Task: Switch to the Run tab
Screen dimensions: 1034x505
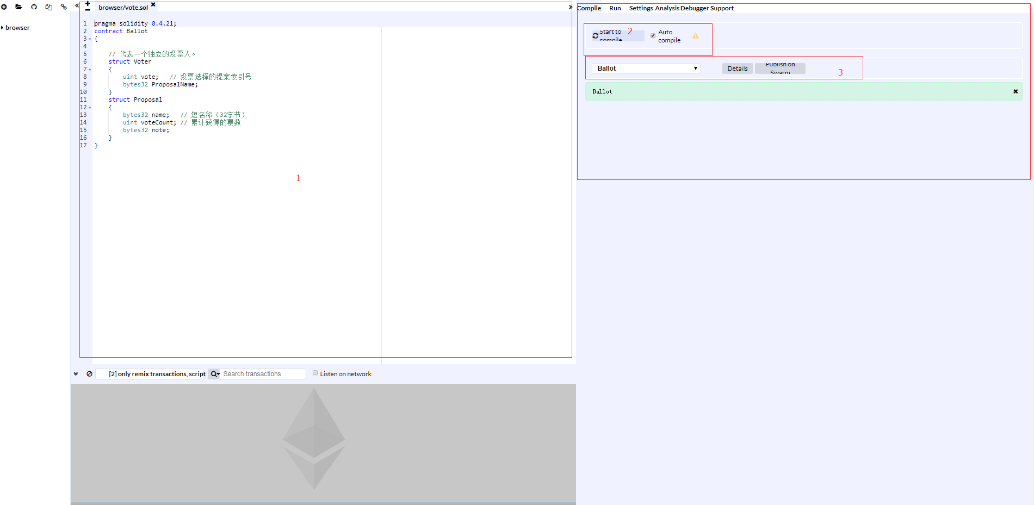Action: click(x=615, y=8)
